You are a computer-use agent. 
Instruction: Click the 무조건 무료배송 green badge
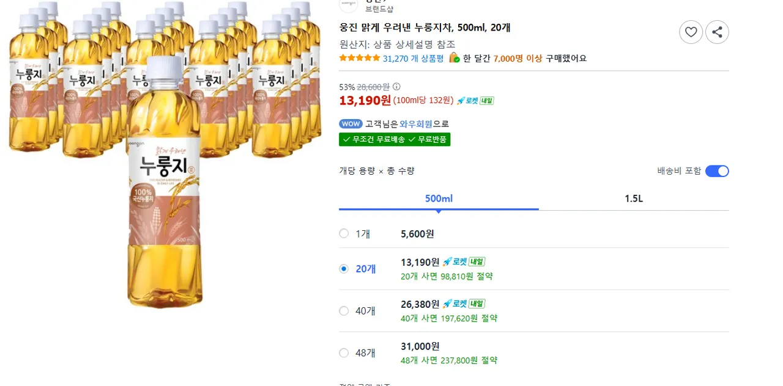point(373,139)
